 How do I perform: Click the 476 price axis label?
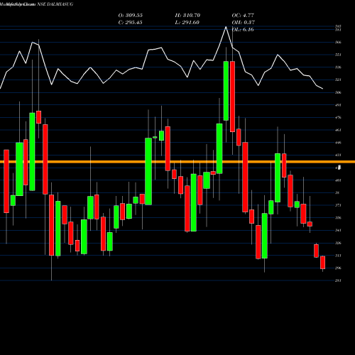coord(338,118)
